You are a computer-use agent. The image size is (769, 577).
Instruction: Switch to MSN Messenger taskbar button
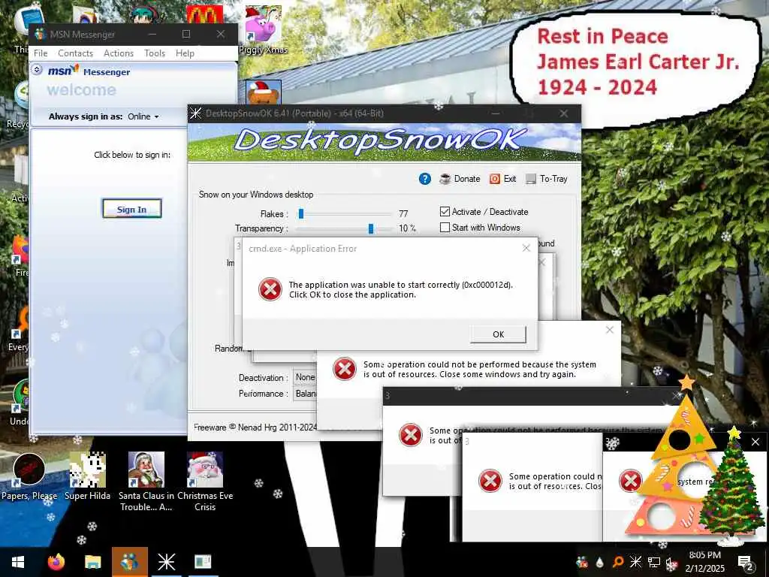(x=129, y=562)
